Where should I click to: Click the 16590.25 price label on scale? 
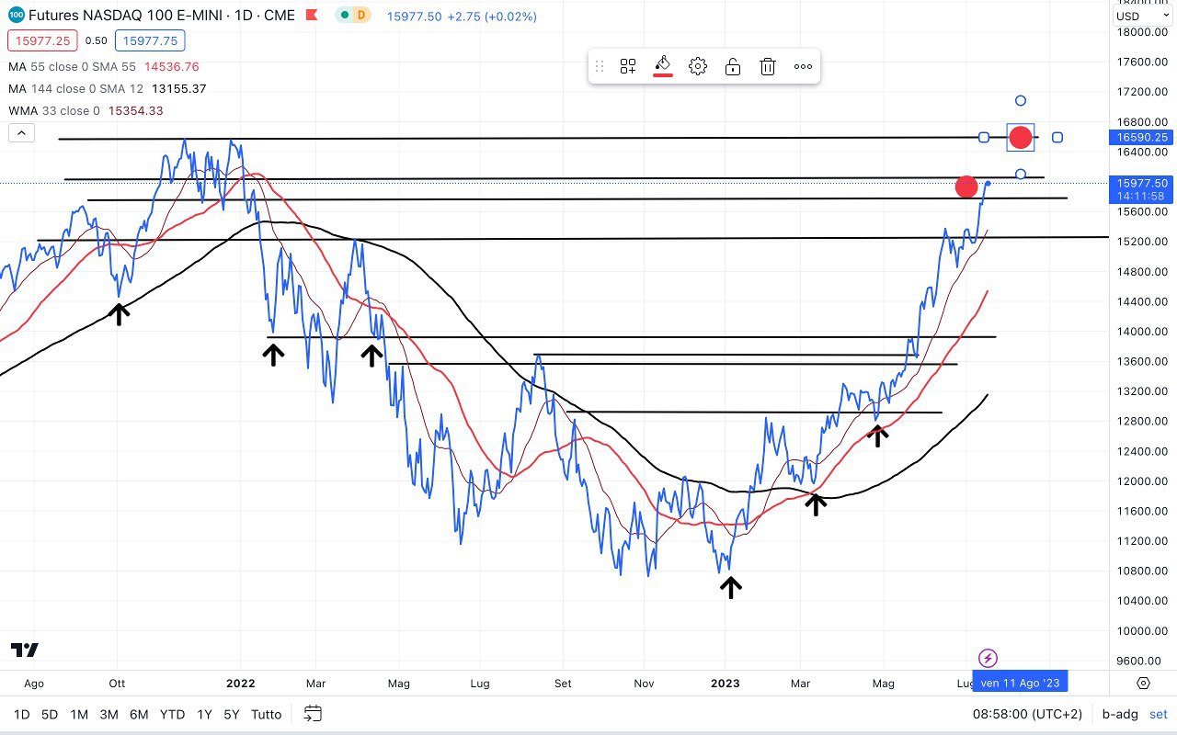tap(1142, 138)
